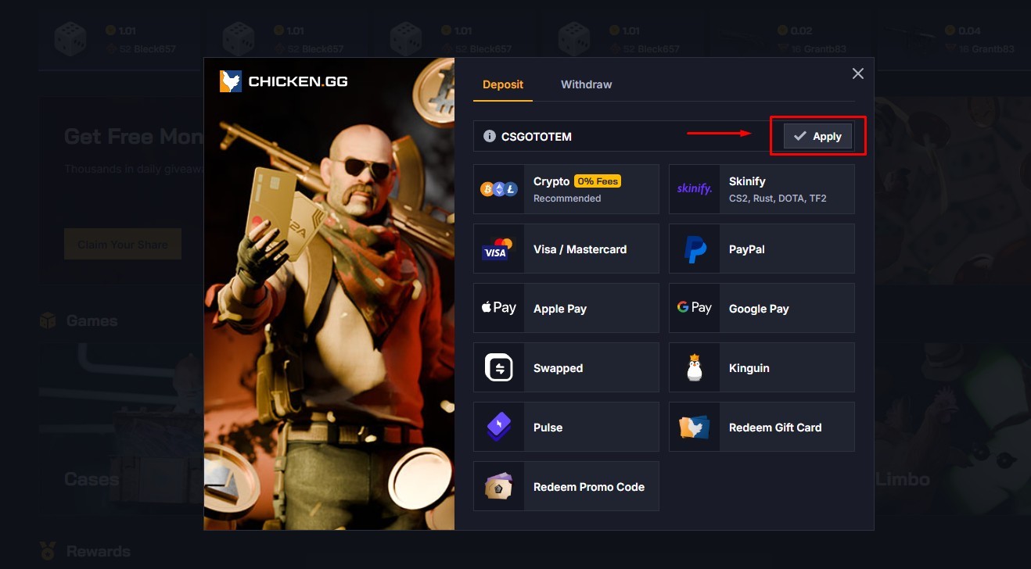
Task: Choose Swapped deposit method
Action: (566, 367)
